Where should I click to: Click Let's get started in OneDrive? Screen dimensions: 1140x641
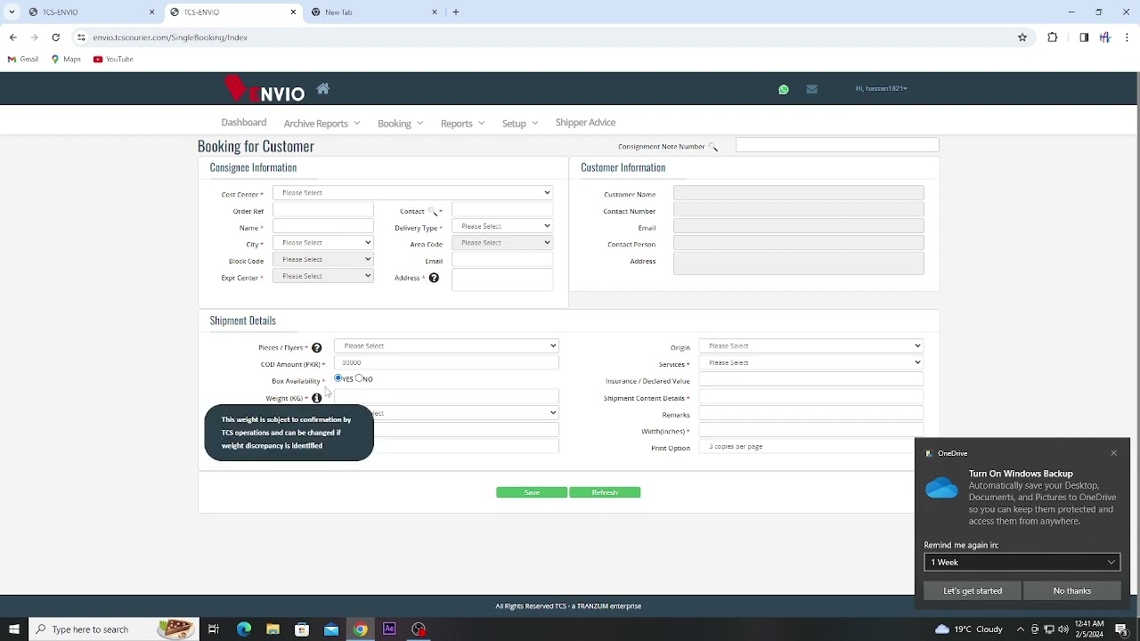[973, 591]
